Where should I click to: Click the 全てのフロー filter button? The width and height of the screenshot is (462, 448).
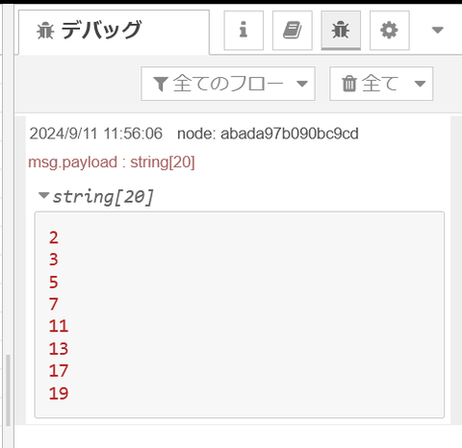228,84
